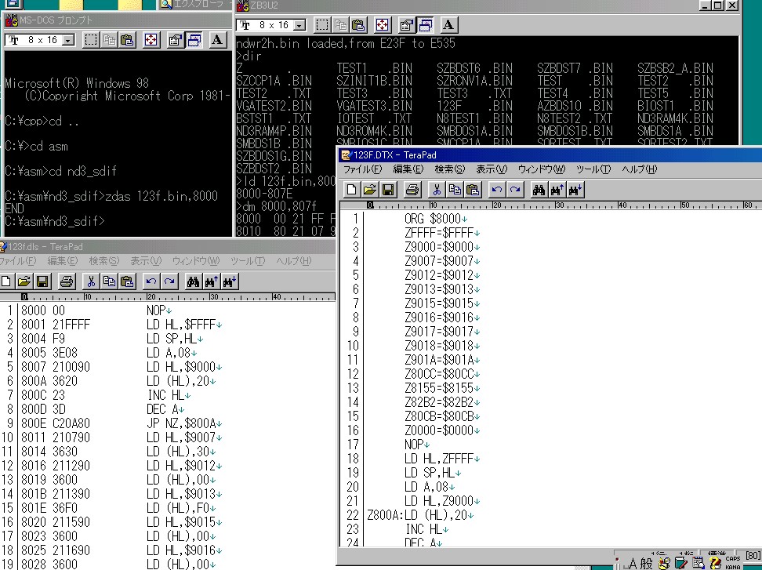Open 検索(S) menu in 123F.DTX TeraPad
This screenshot has height=570, width=762.
[449, 169]
